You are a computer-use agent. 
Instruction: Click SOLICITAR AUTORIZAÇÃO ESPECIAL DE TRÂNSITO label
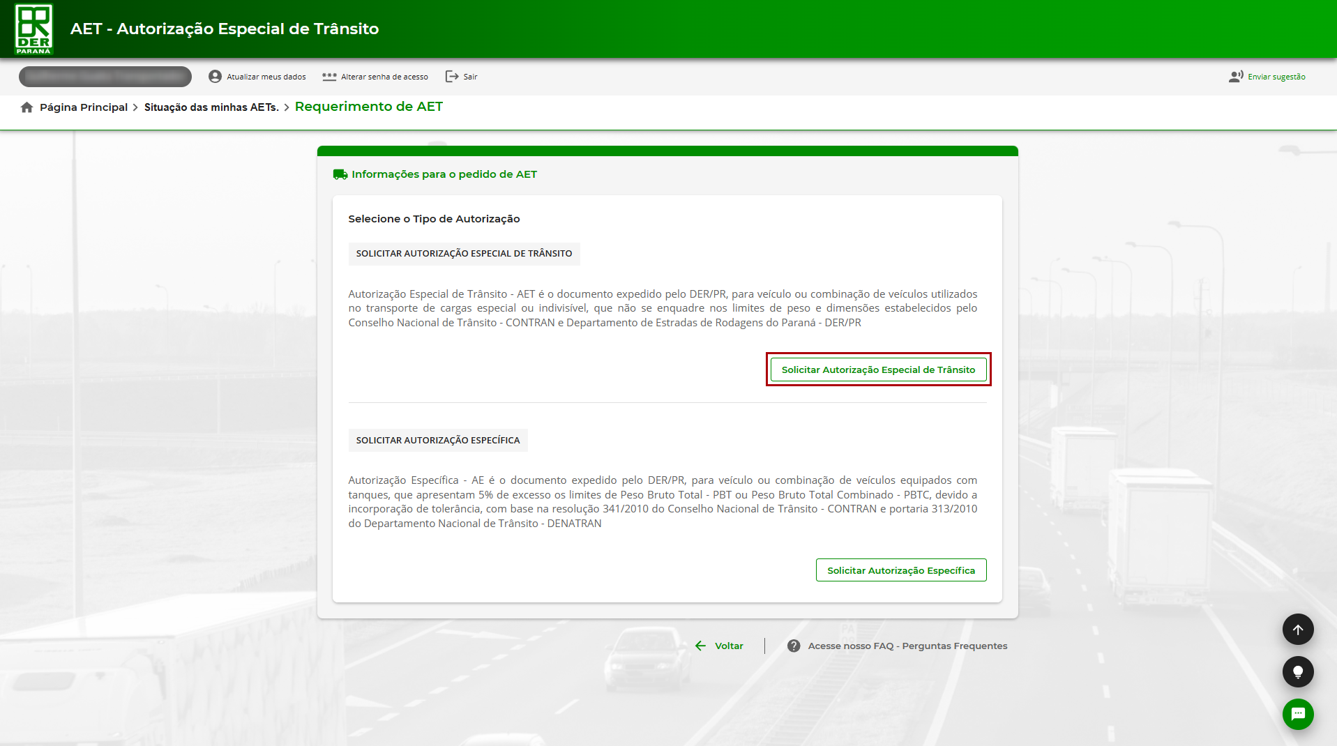464,254
